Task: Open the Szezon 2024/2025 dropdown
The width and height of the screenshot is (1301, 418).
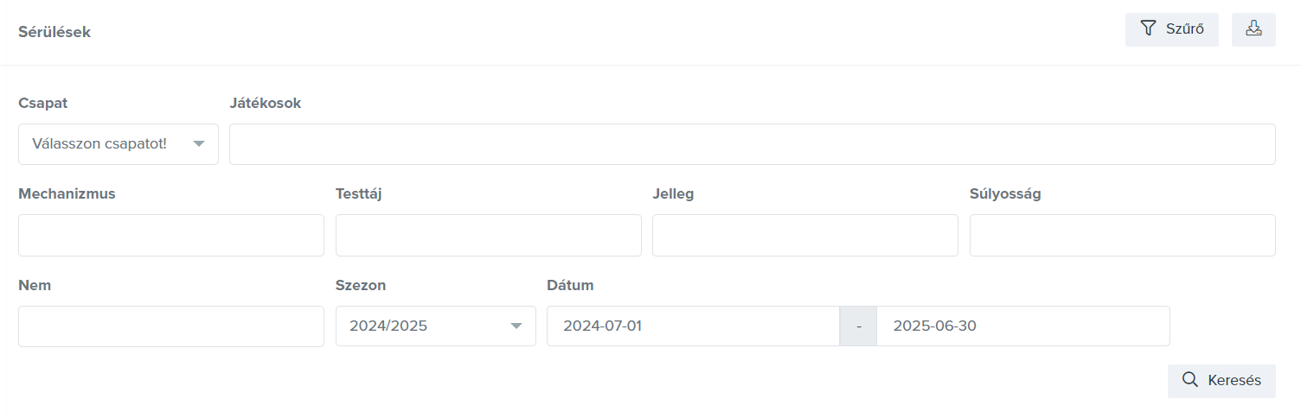Action: click(x=436, y=326)
